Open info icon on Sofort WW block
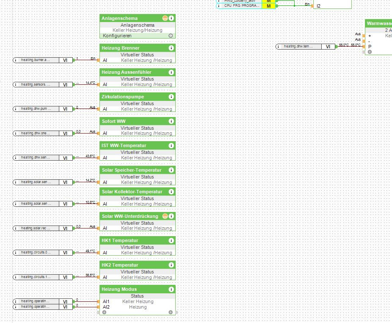The width and height of the screenshot is (392, 323). 171,121
